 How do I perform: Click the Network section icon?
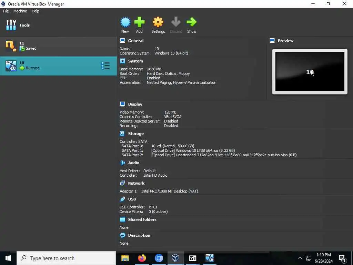[122, 183]
